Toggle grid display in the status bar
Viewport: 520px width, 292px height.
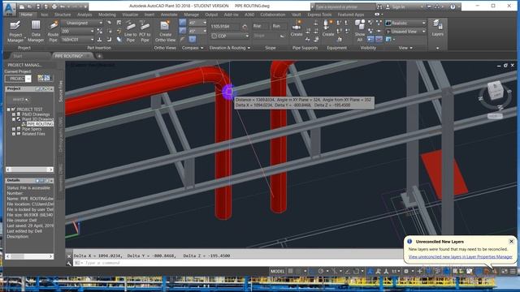tap(290, 271)
